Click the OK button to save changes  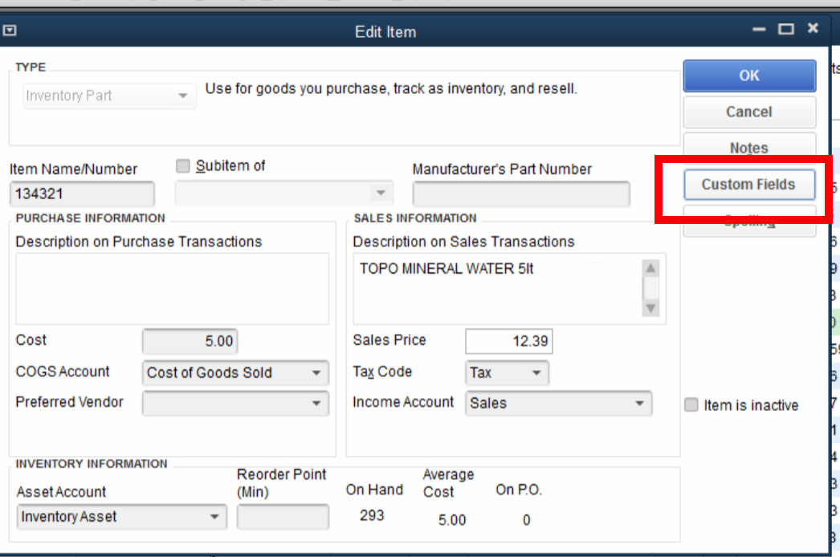[x=748, y=75]
